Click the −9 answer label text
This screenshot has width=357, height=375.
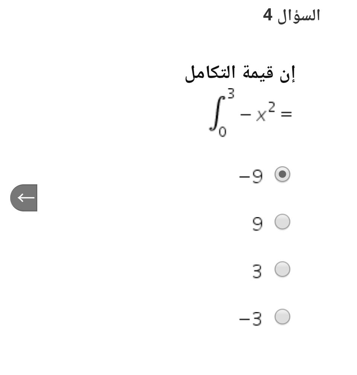pos(251,176)
